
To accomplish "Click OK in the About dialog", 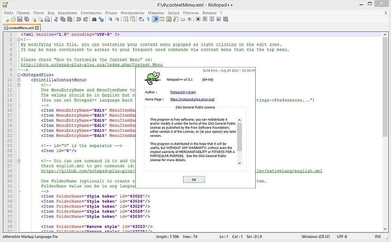I will (x=194, y=180).
